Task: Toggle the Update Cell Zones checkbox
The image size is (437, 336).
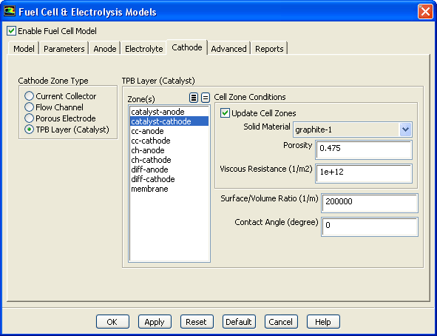Action: pos(225,113)
